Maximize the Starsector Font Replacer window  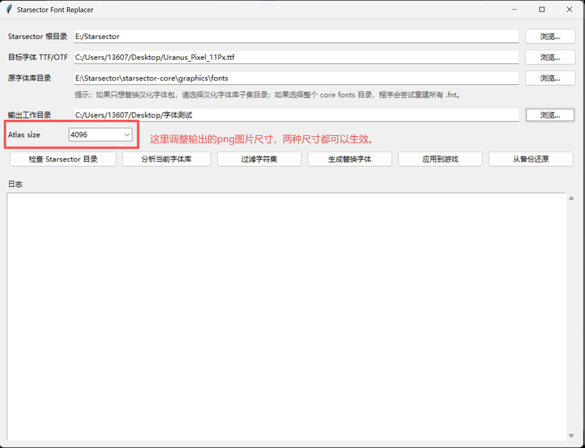pos(542,10)
